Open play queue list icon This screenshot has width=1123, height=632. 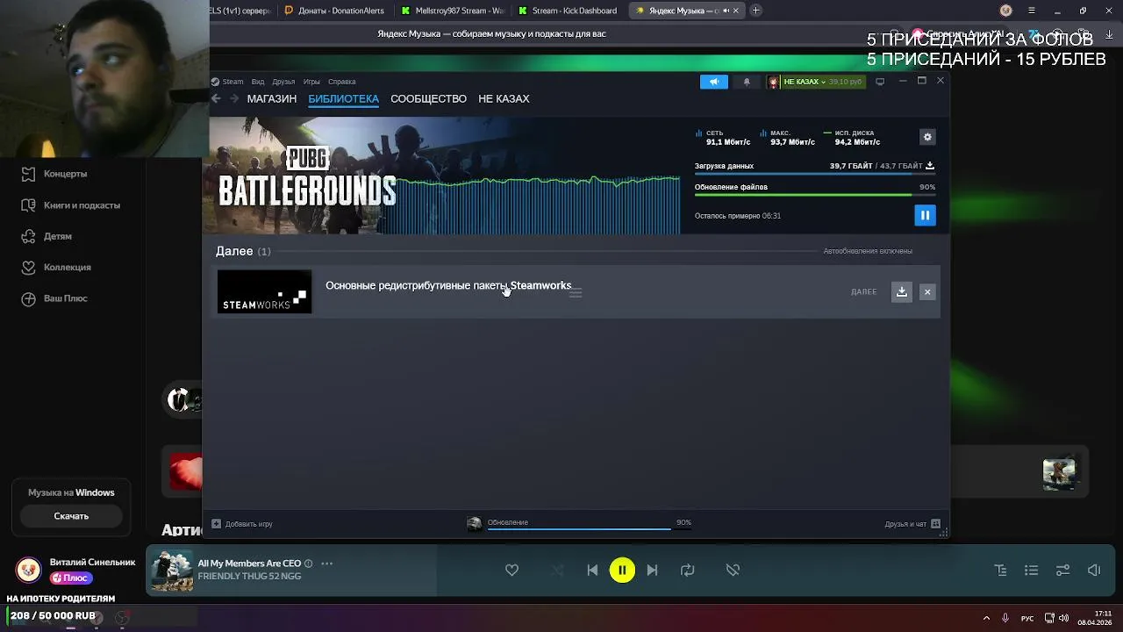coord(1031,570)
